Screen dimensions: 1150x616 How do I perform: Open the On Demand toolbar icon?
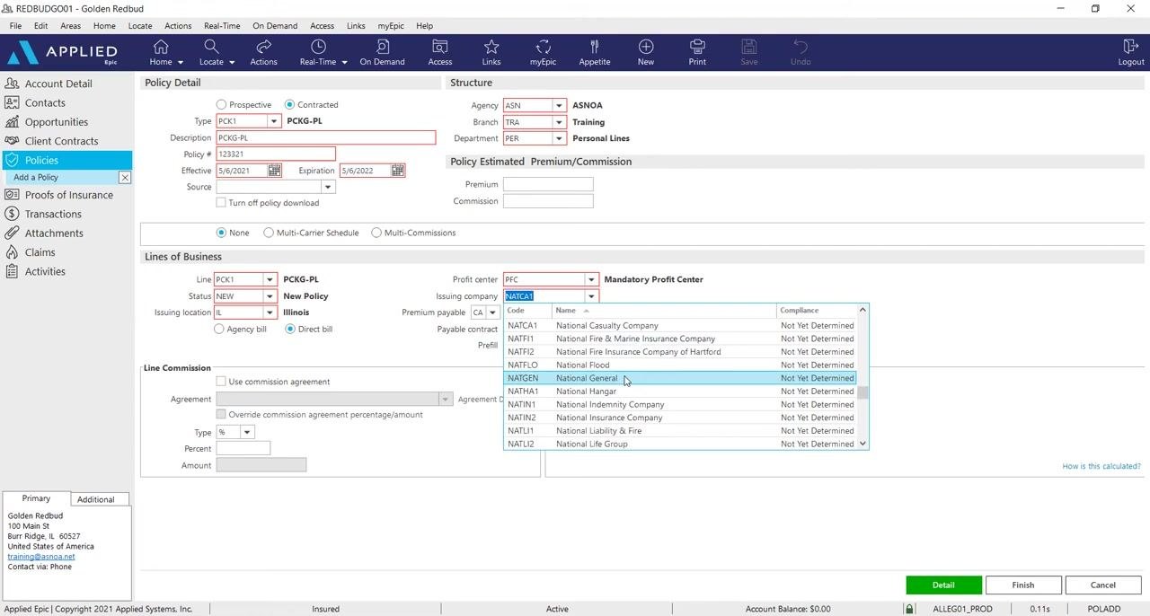(x=382, y=52)
